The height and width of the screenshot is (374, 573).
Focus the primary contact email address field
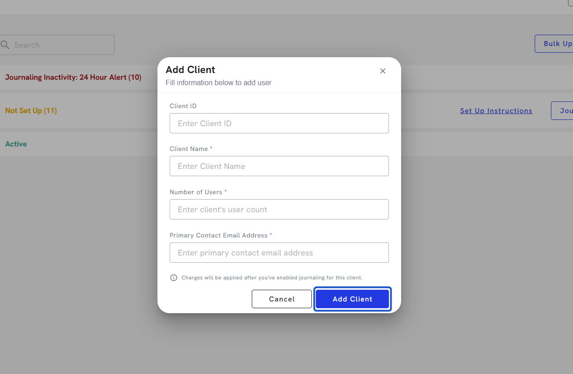point(279,252)
